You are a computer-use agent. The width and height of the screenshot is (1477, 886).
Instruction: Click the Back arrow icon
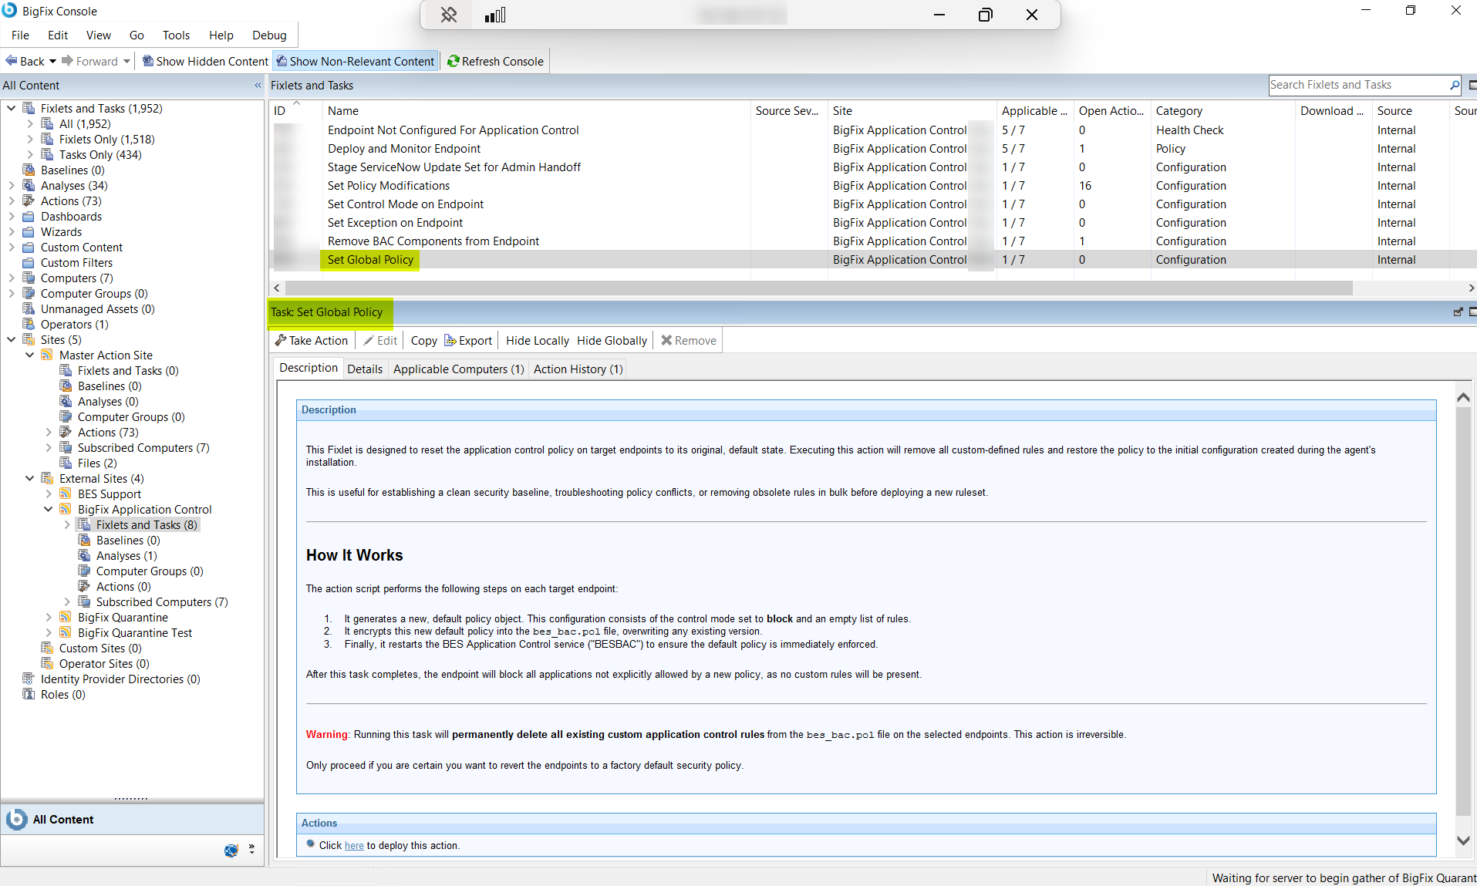click(x=12, y=61)
